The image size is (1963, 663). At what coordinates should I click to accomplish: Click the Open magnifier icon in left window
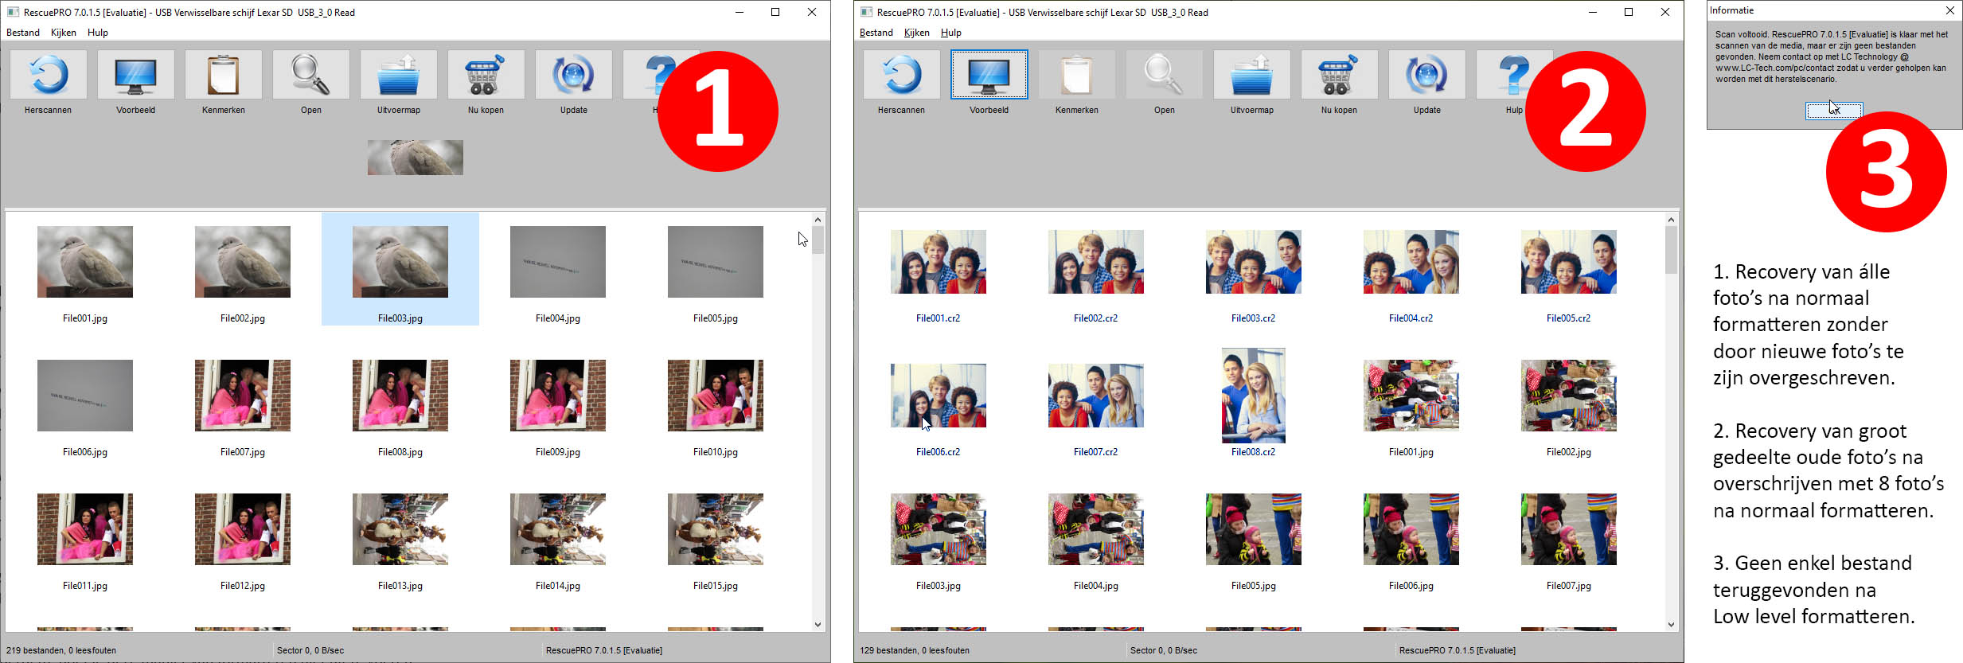click(x=311, y=76)
